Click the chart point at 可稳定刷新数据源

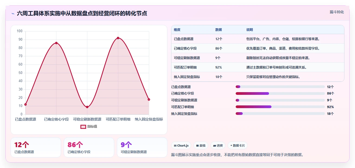[x=87, y=107]
